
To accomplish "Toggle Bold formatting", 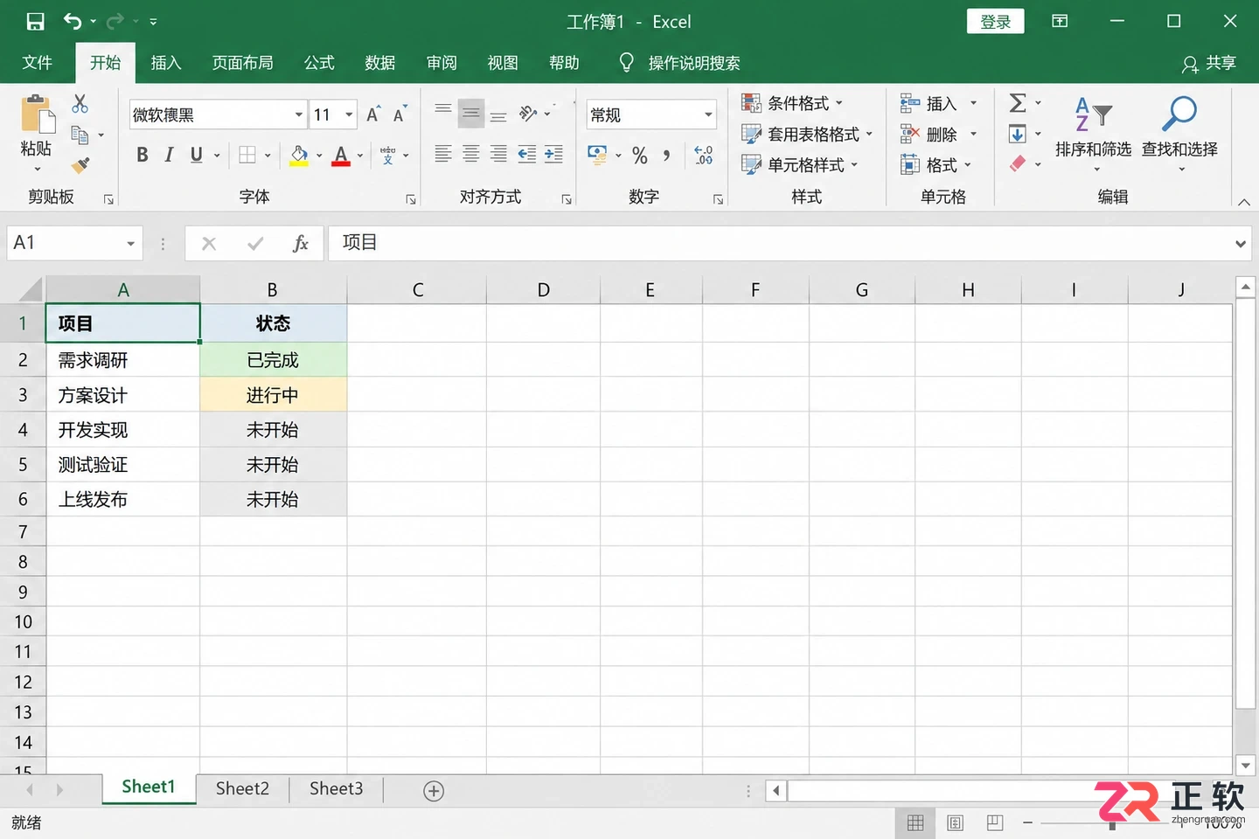I will point(143,156).
